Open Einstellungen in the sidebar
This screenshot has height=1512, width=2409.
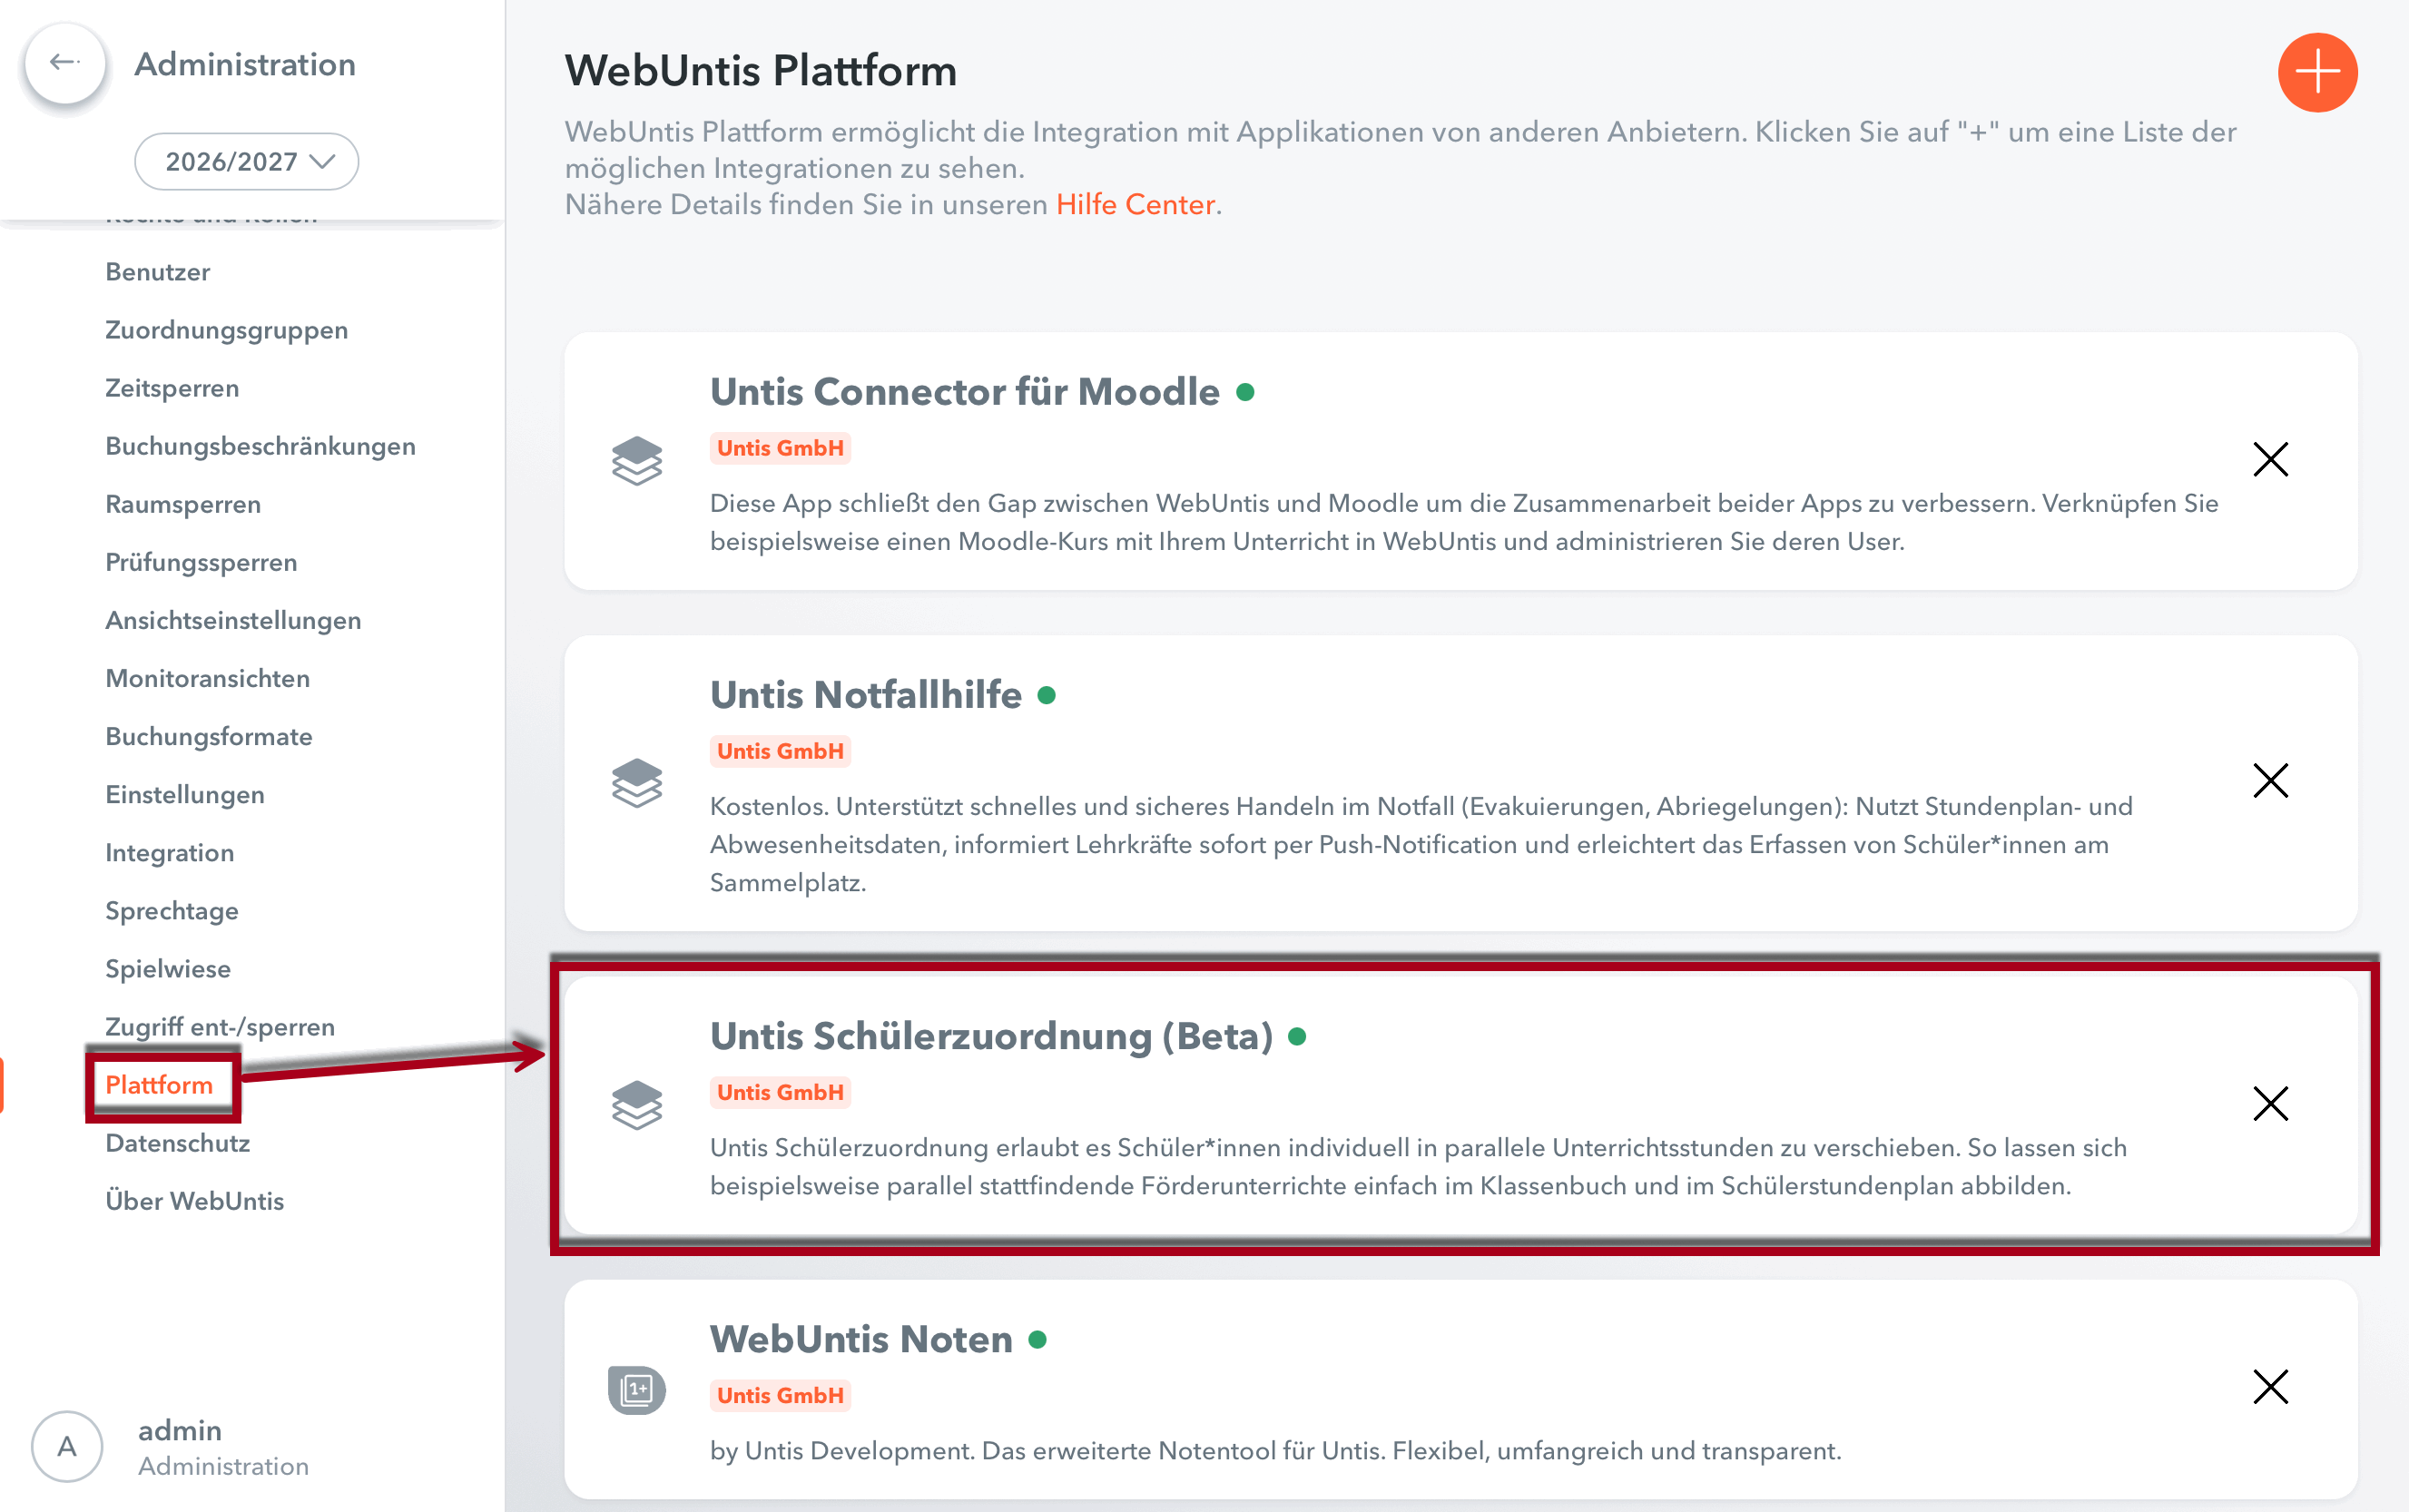pyautogui.click(x=185, y=794)
